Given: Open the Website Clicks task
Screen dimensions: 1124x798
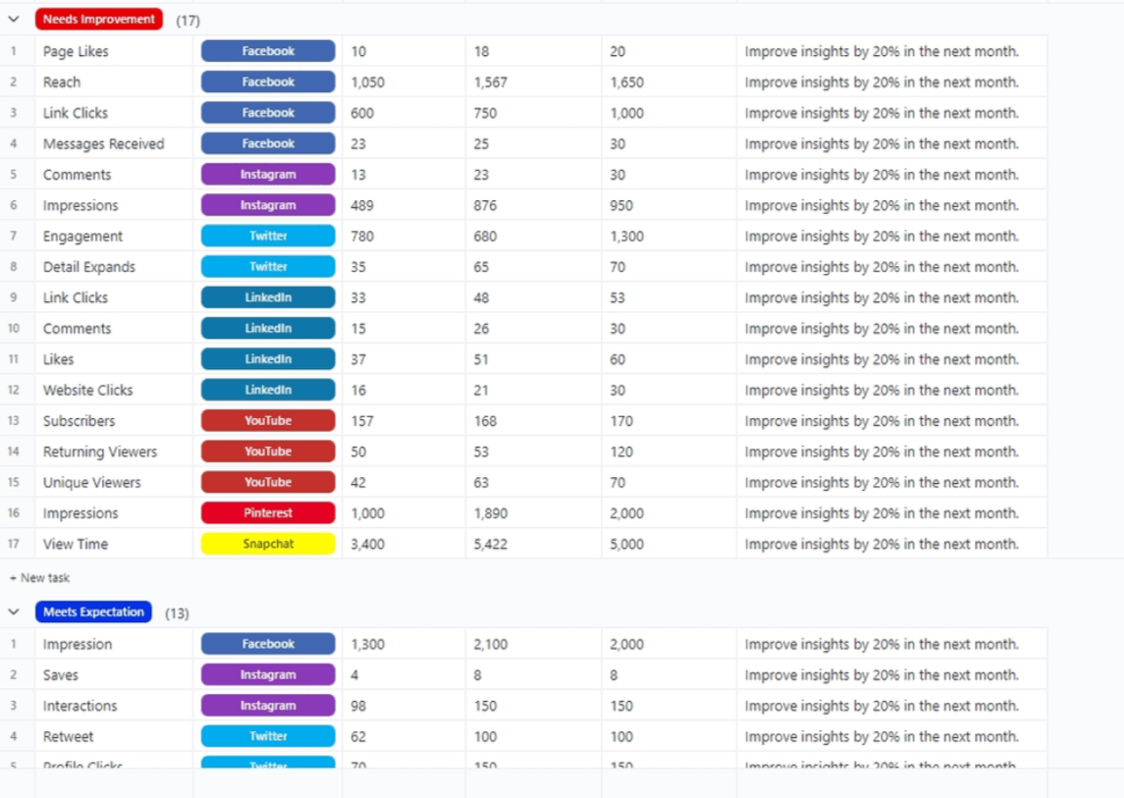Looking at the screenshot, I should (88, 390).
